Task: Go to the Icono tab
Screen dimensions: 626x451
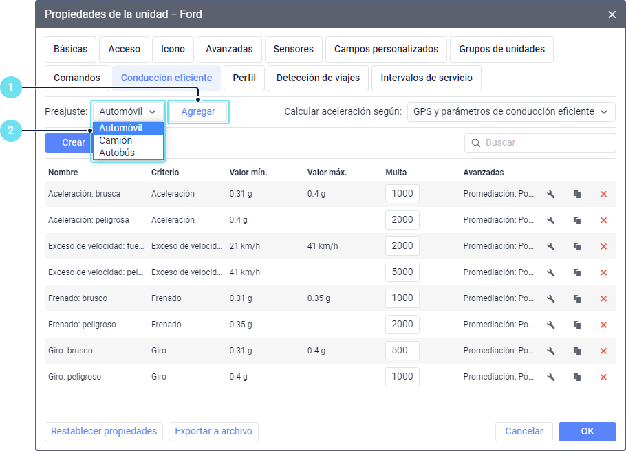Action: click(x=173, y=49)
